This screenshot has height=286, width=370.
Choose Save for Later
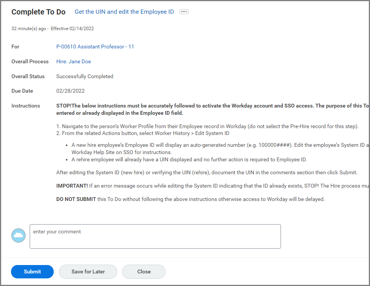tap(88, 272)
